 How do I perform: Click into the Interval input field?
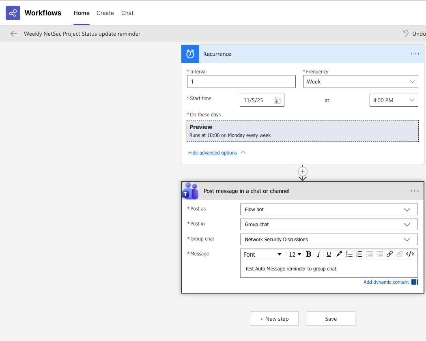click(241, 81)
